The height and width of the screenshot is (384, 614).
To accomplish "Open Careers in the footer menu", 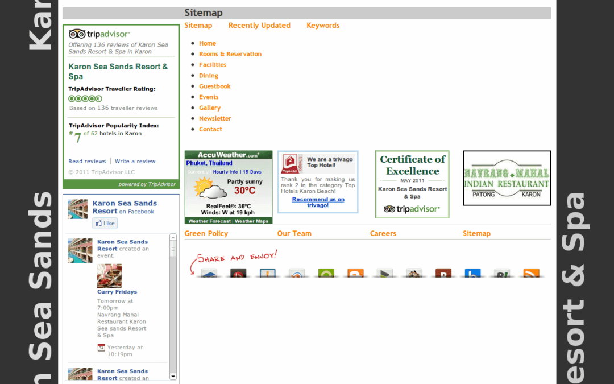I will tap(383, 234).
